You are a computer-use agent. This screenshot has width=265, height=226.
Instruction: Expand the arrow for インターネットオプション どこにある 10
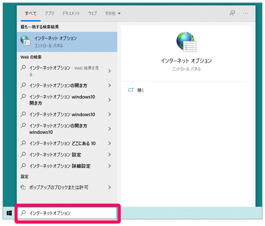(x=110, y=143)
